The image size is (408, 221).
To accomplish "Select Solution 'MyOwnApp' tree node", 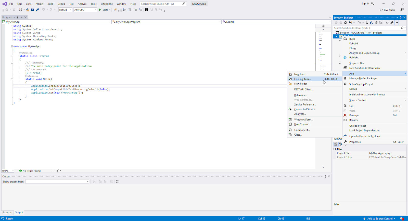I will (361, 33).
